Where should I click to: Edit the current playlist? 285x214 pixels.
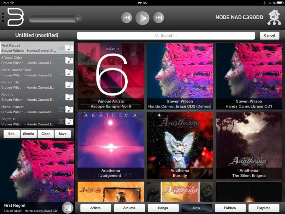click(11, 134)
